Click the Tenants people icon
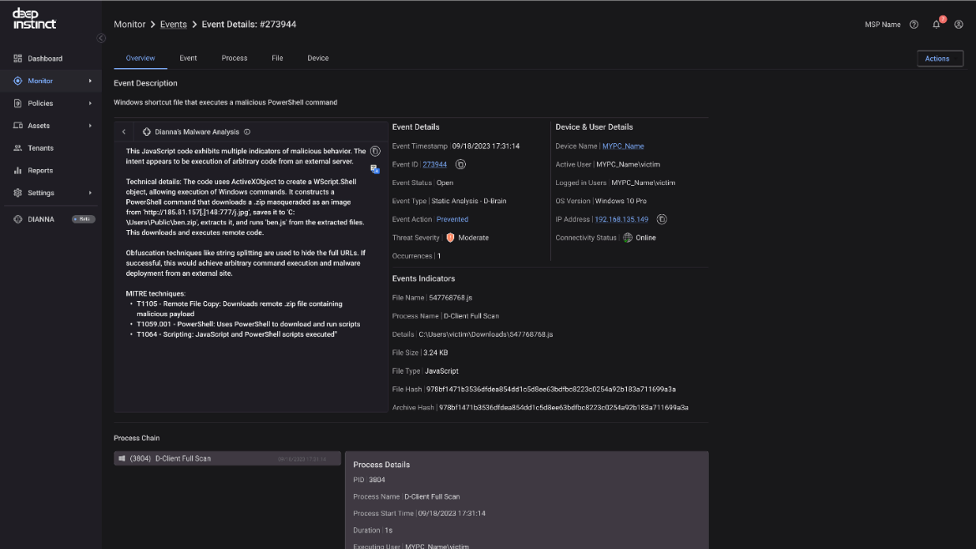The height and width of the screenshot is (549, 976). click(18, 148)
